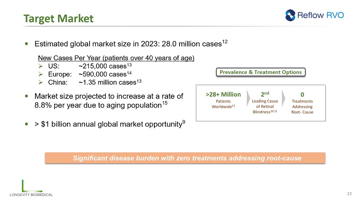362x203 pixels.
Task: Click the Reflow RVO logo icon
Action: pyautogui.click(x=290, y=15)
